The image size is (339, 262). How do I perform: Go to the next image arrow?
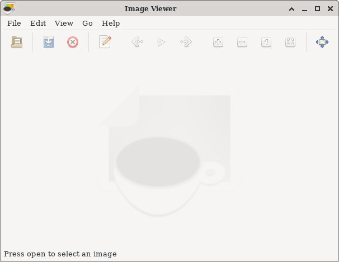186,42
